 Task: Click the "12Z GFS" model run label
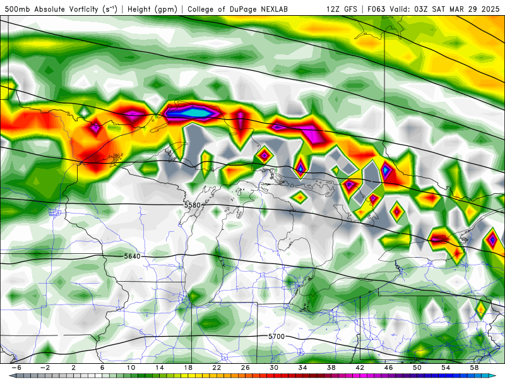(x=342, y=9)
